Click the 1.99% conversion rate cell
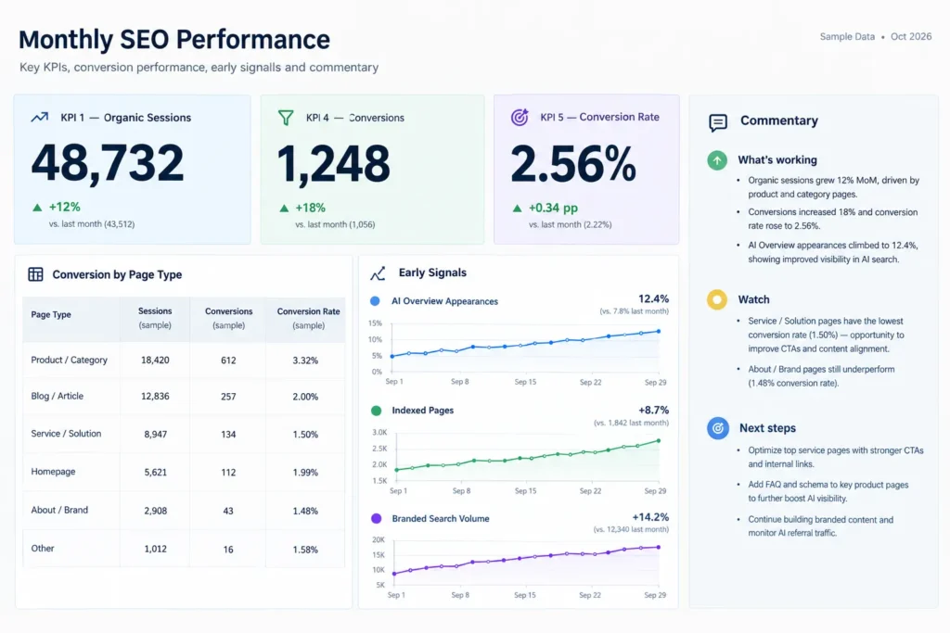 point(305,472)
